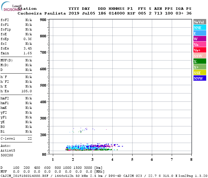Click the foF2 parameter label
This screenshot has height=178, width=208.
5,20
